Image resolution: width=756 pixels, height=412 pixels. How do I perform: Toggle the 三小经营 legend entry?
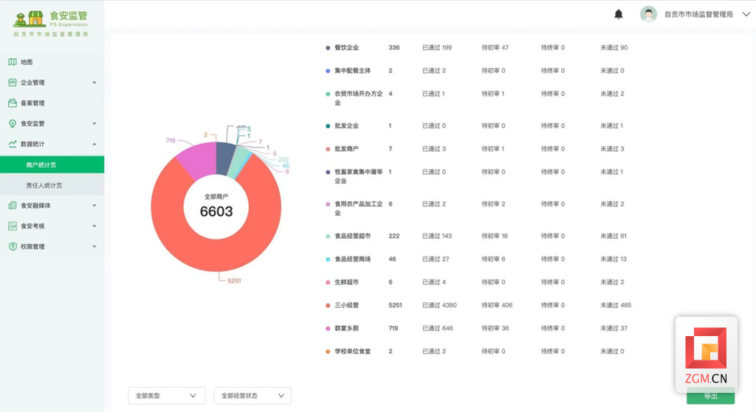coord(346,305)
